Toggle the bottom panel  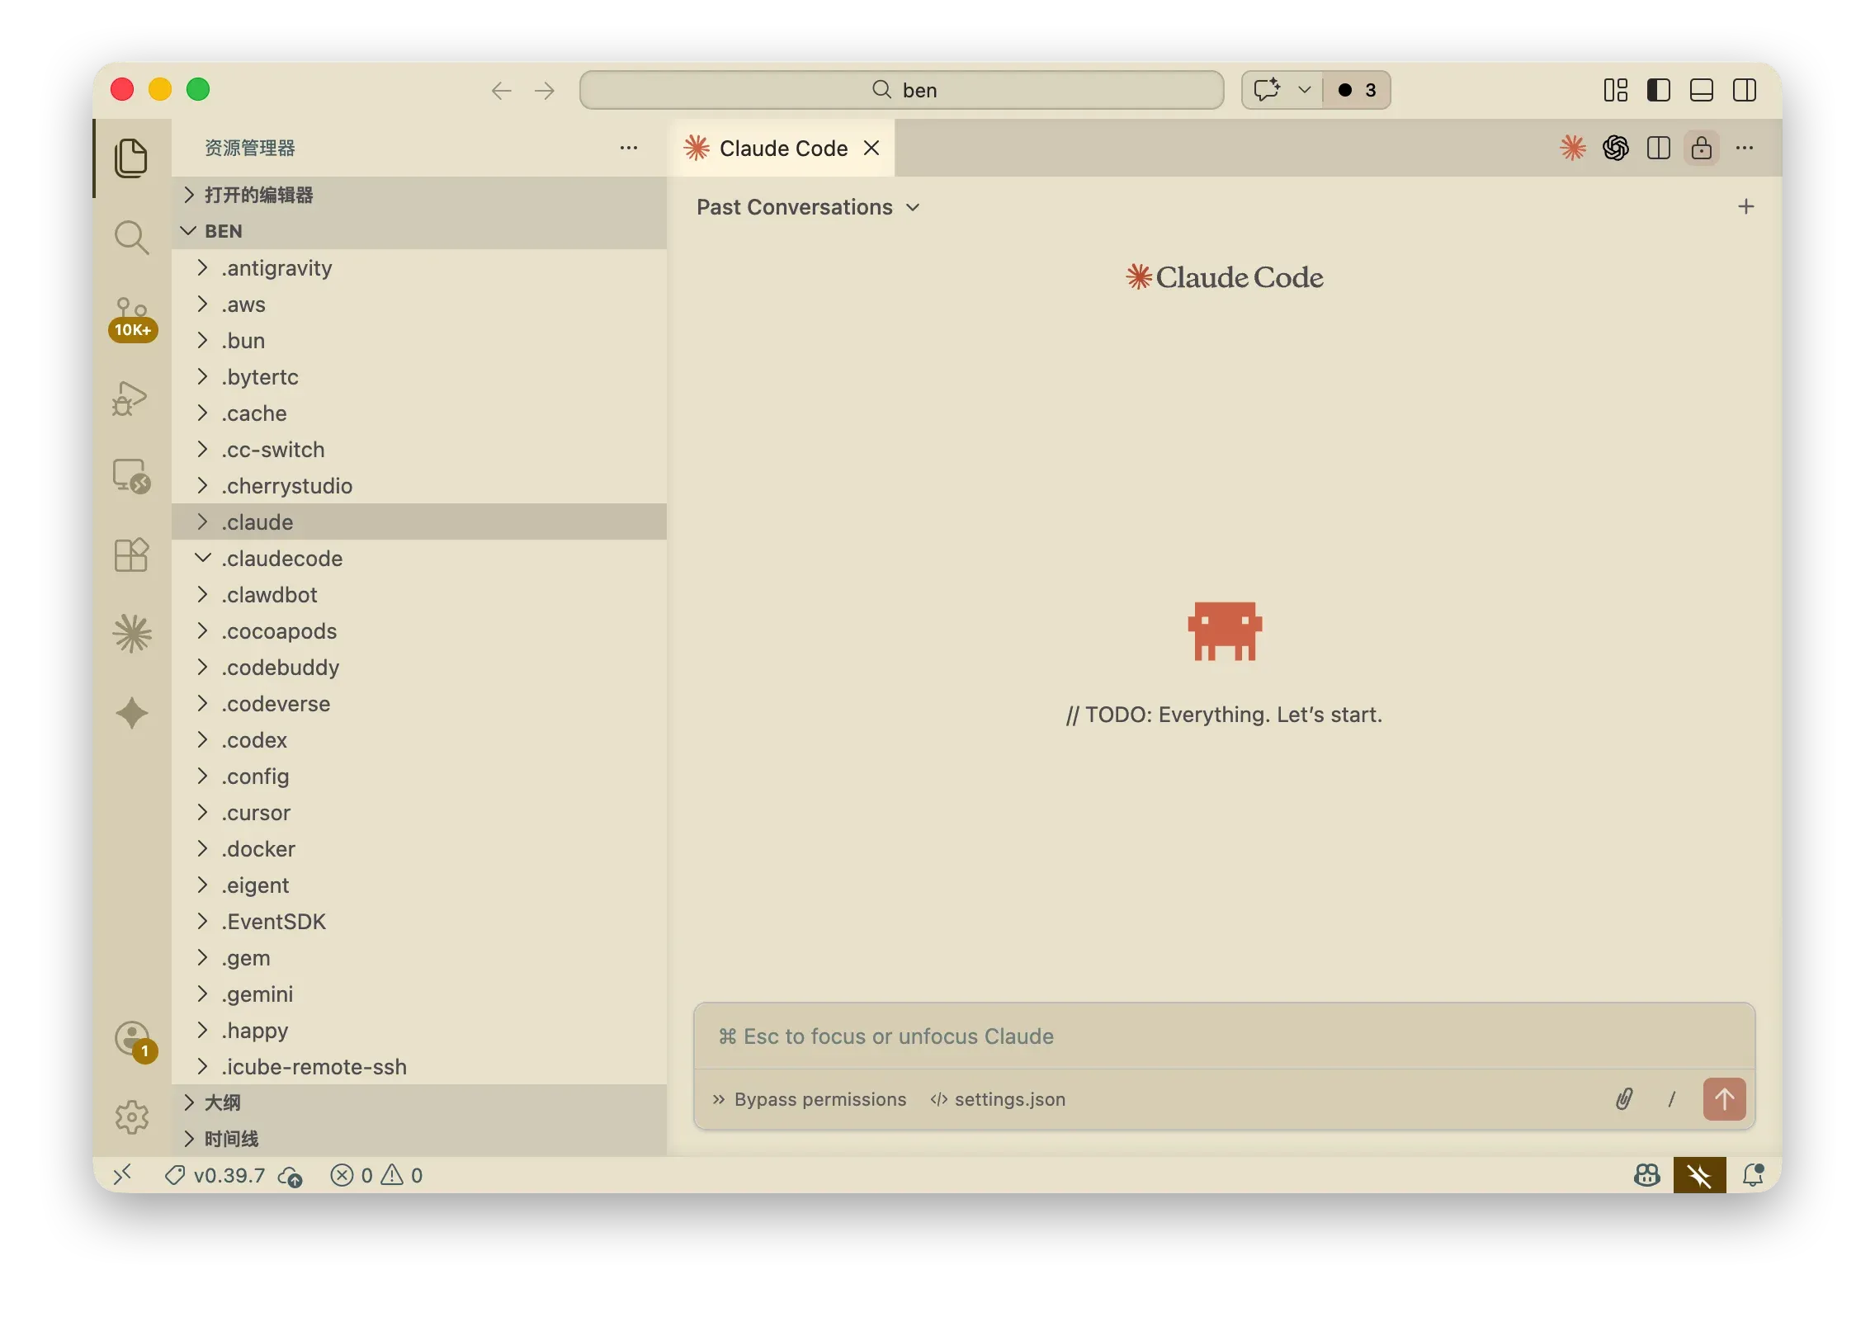click(1702, 90)
